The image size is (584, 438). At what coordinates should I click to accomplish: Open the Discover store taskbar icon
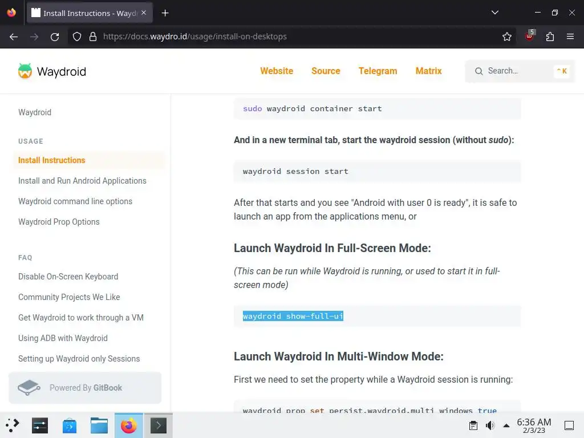[x=70, y=425]
